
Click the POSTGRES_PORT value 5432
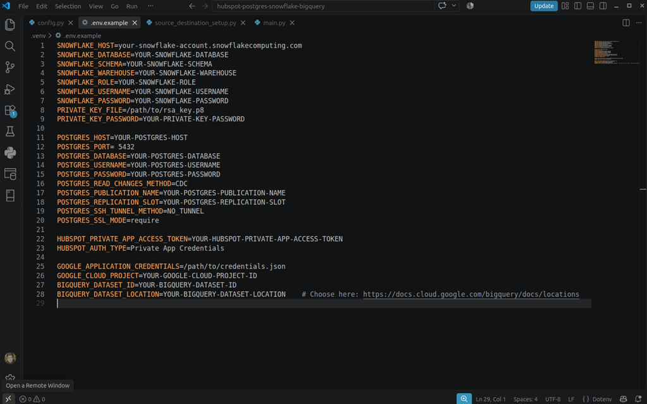[x=126, y=147]
